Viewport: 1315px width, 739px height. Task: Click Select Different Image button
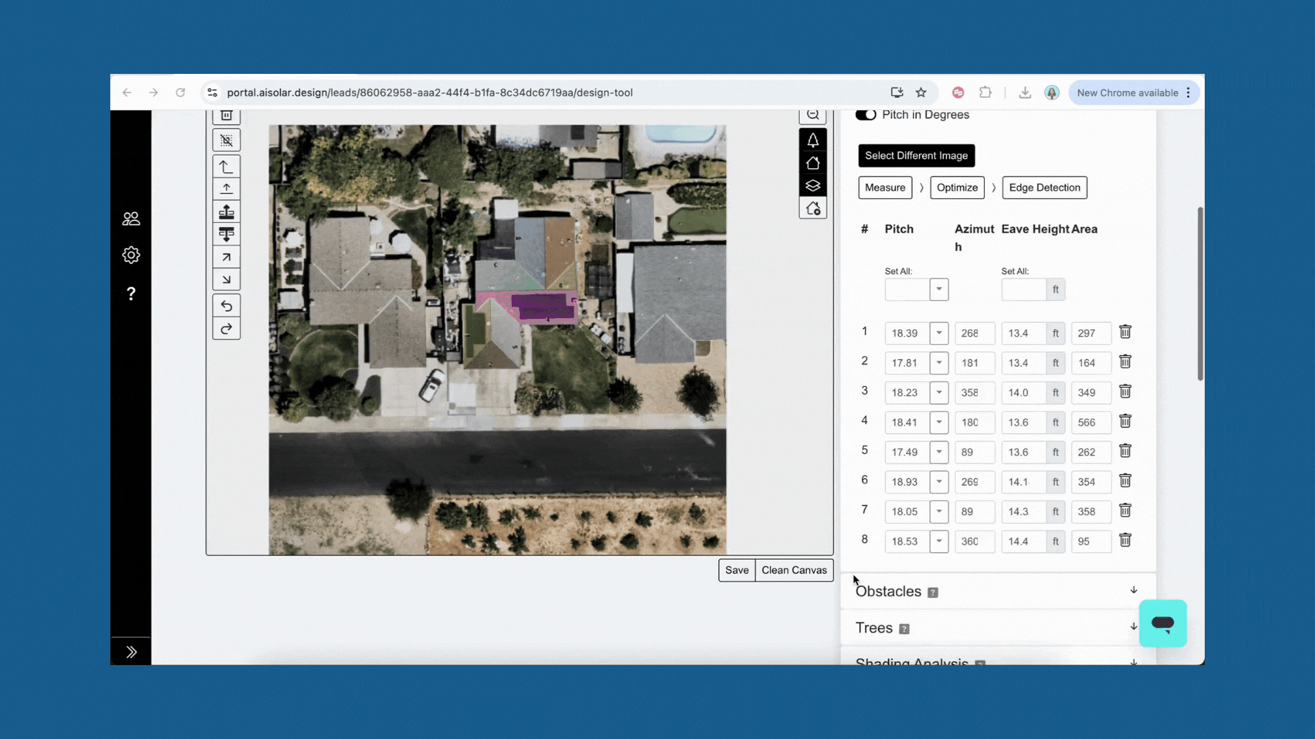coord(916,155)
